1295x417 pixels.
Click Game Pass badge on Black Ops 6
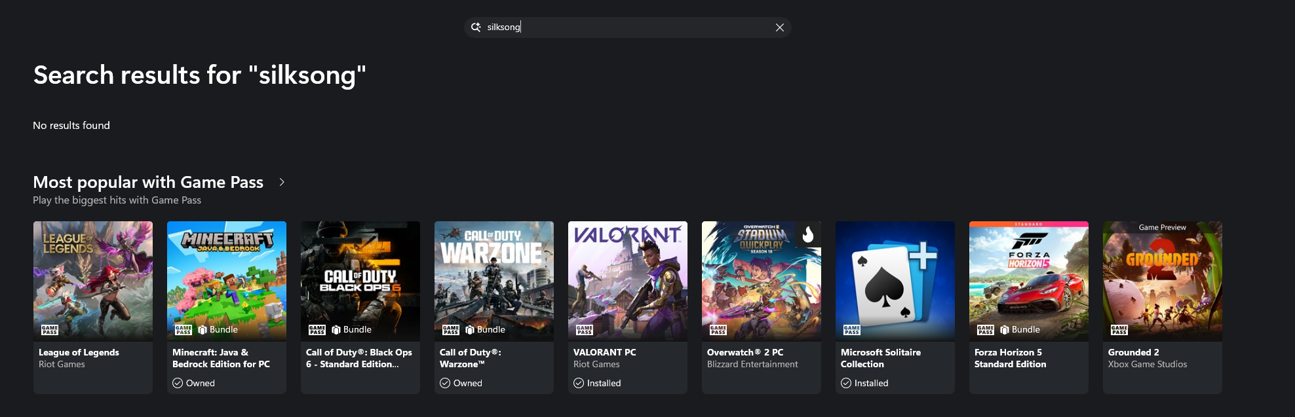pos(317,330)
